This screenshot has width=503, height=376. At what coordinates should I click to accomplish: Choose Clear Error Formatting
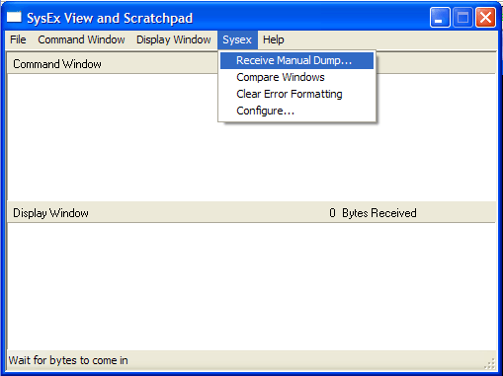point(296,94)
